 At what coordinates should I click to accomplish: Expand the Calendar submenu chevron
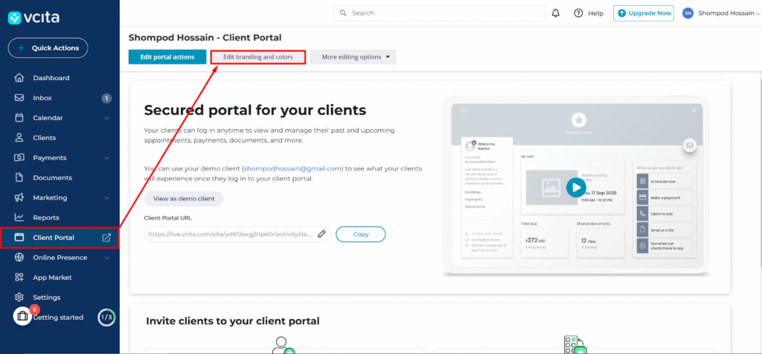pos(106,118)
